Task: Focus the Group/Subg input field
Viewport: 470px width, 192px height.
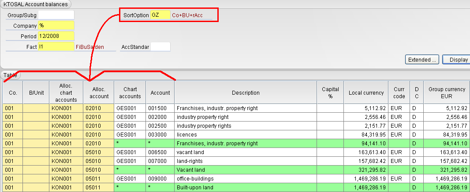Action: click(56, 15)
